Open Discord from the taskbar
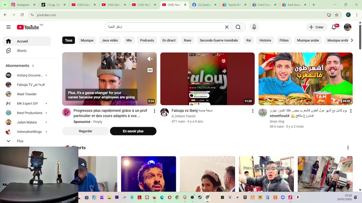 283,197
